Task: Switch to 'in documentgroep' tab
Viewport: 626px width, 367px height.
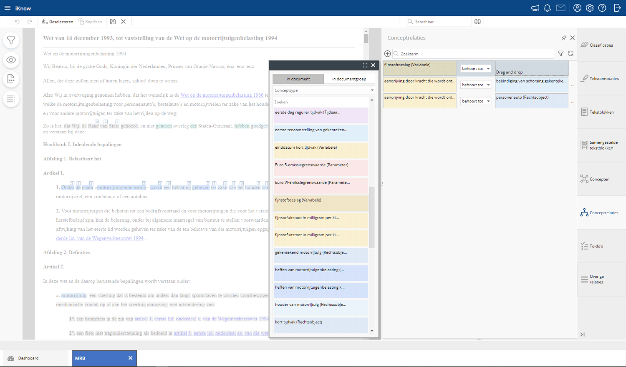Action: (349, 79)
